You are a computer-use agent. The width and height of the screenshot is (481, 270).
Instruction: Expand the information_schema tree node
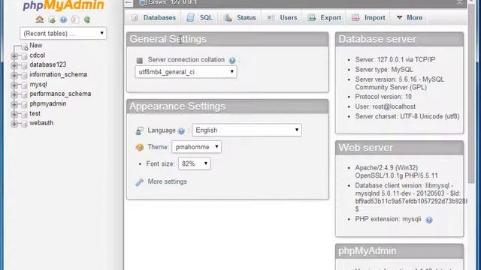14,75
